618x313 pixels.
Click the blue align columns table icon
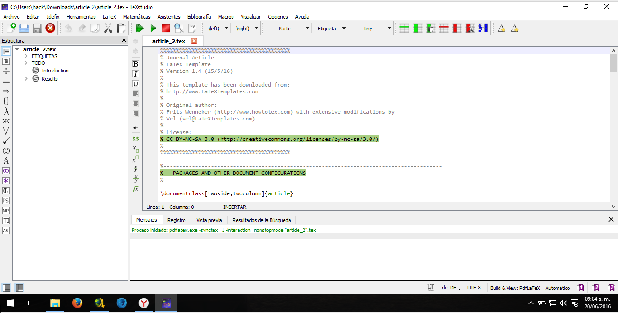click(483, 28)
